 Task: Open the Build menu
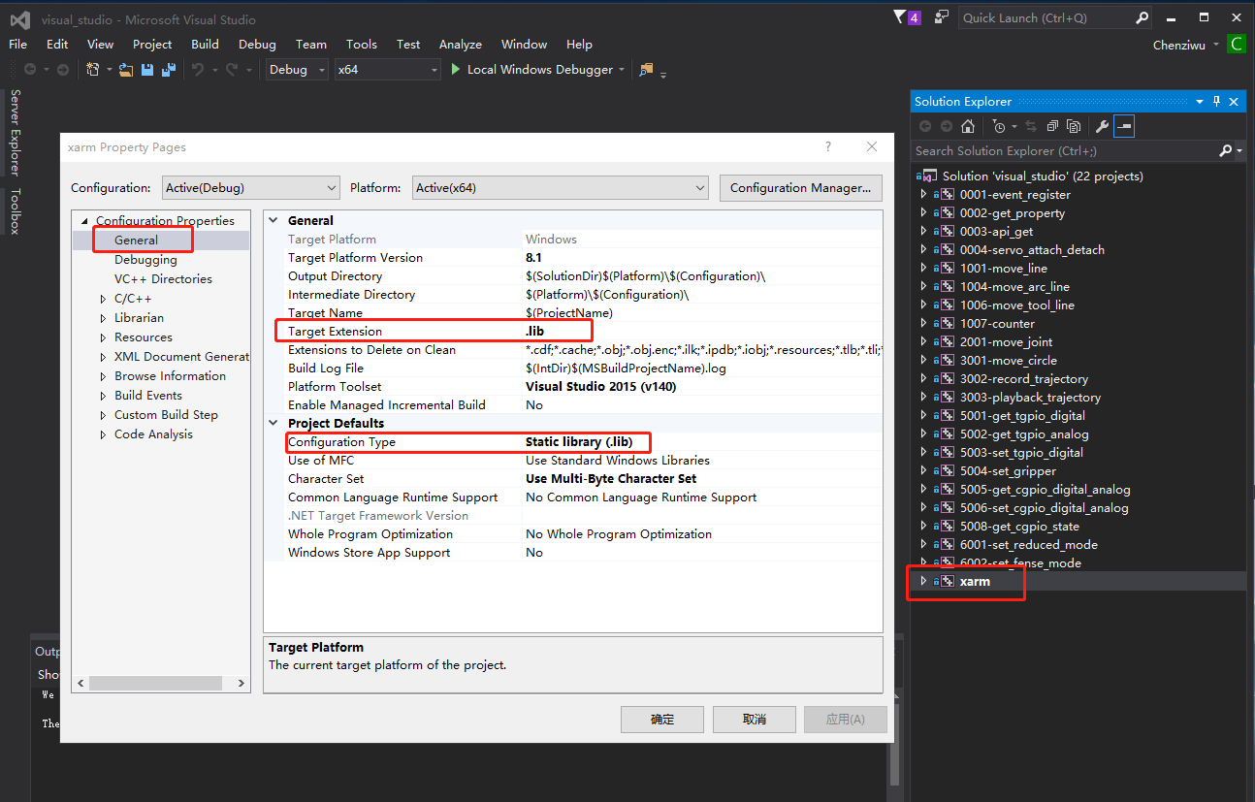point(205,44)
